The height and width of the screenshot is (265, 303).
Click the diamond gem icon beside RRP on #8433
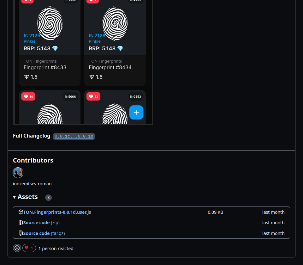(55, 48)
